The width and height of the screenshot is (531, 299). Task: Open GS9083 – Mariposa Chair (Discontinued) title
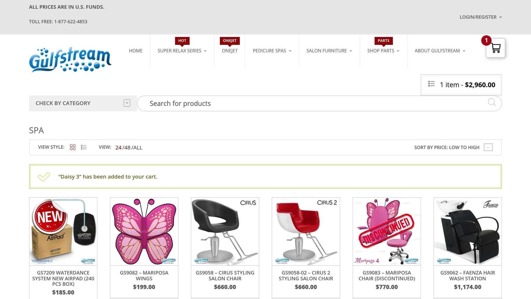coord(387,276)
